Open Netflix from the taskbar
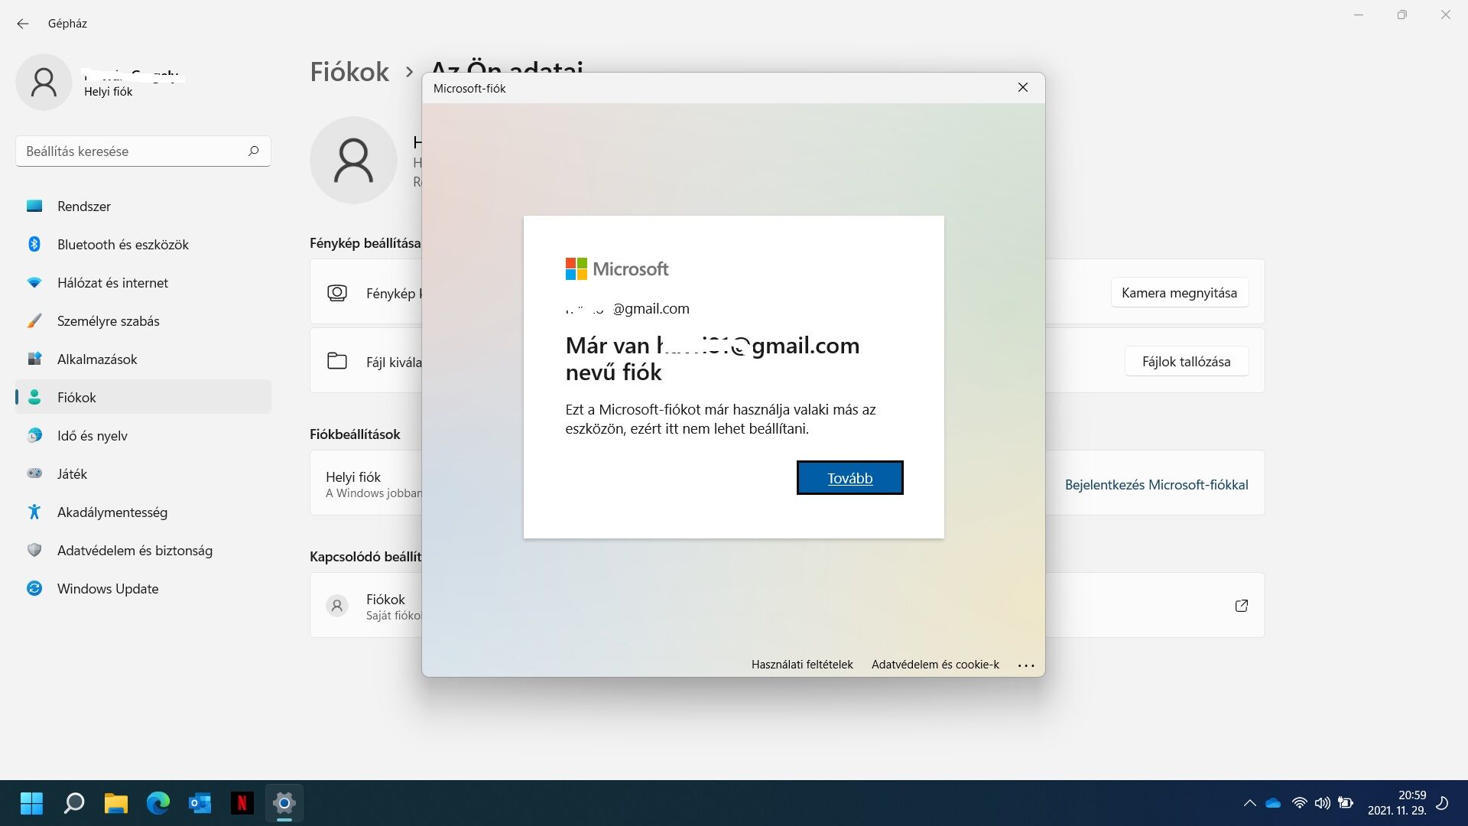 [242, 803]
